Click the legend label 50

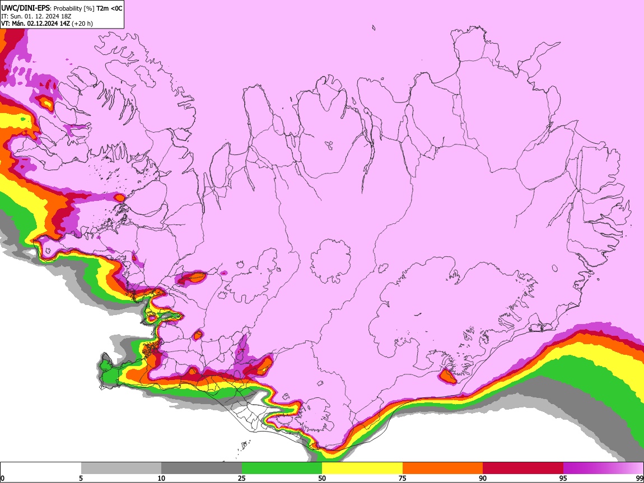tap(322, 479)
